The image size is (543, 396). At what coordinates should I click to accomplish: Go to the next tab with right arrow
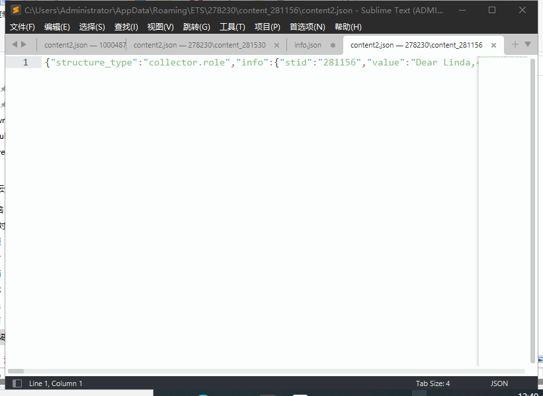[24, 44]
